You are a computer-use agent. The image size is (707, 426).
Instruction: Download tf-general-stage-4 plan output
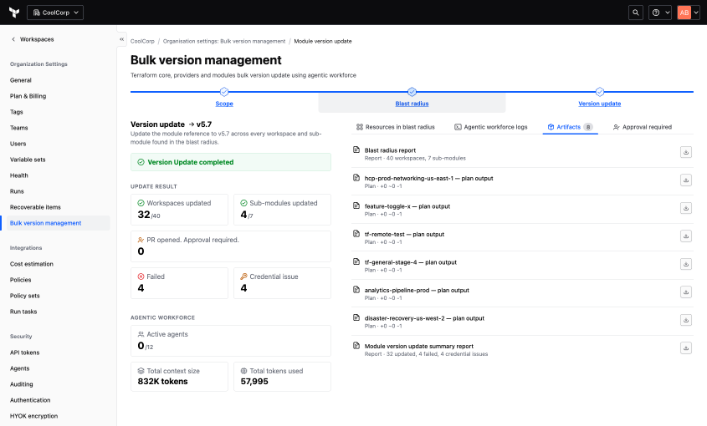(x=686, y=264)
